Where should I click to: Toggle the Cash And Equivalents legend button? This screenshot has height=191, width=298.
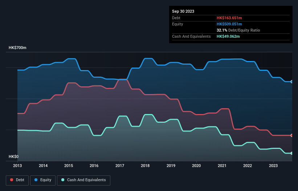[83, 180]
